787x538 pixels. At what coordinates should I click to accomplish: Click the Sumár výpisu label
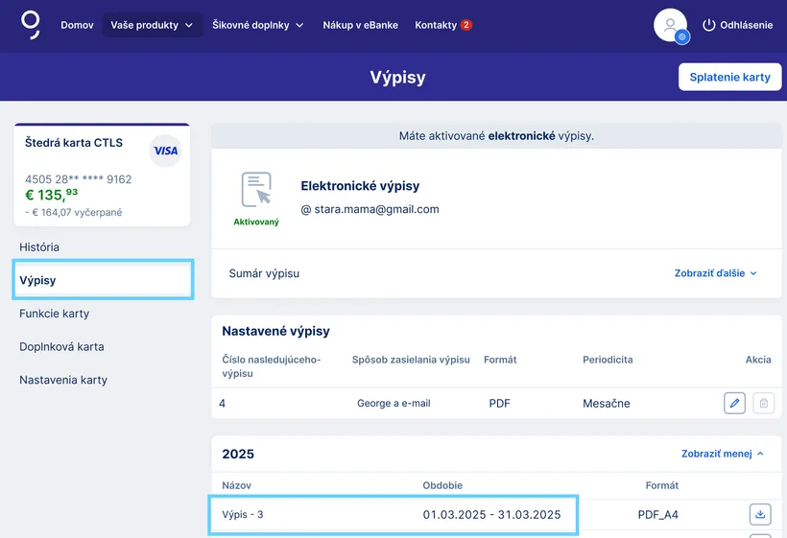tap(264, 273)
